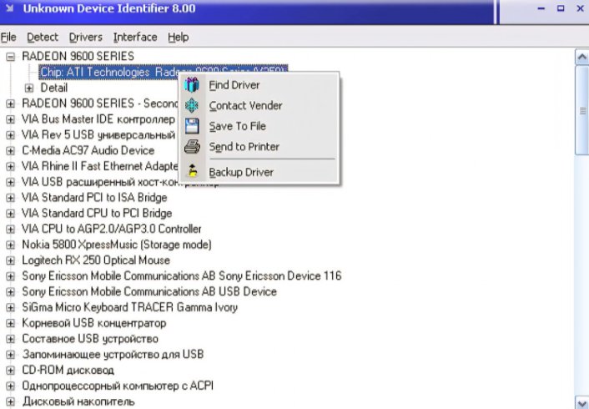Viewport: 589px width, 409px height.
Task: Click the scrollbar down arrow
Action: click(581, 401)
